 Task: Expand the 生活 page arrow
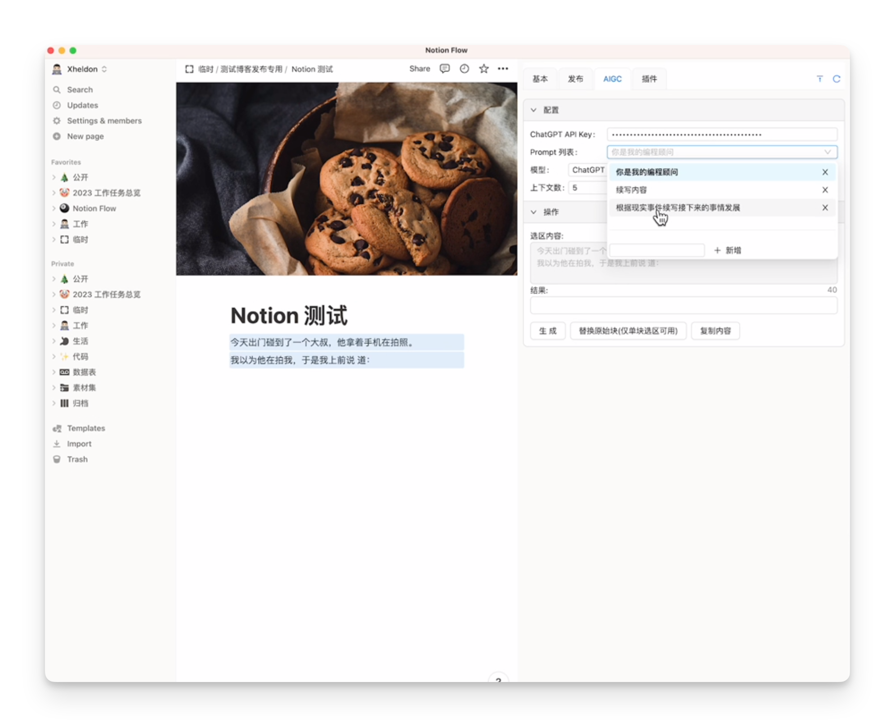pos(54,341)
